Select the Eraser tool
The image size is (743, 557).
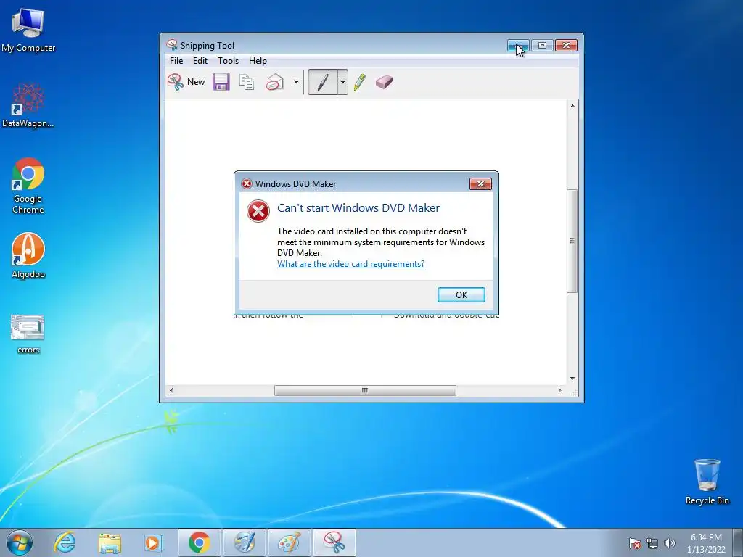click(384, 82)
